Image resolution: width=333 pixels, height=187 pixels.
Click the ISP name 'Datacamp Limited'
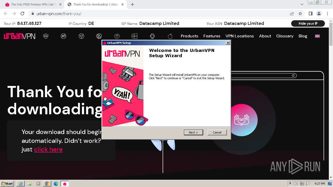click(x=159, y=23)
